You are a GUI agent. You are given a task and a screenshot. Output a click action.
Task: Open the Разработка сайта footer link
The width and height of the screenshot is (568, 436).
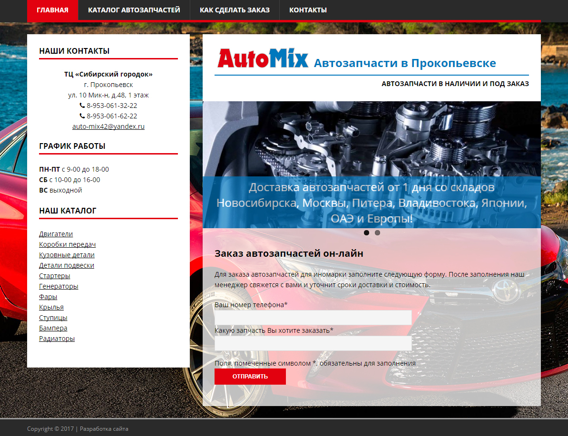(x=104, y=429)
